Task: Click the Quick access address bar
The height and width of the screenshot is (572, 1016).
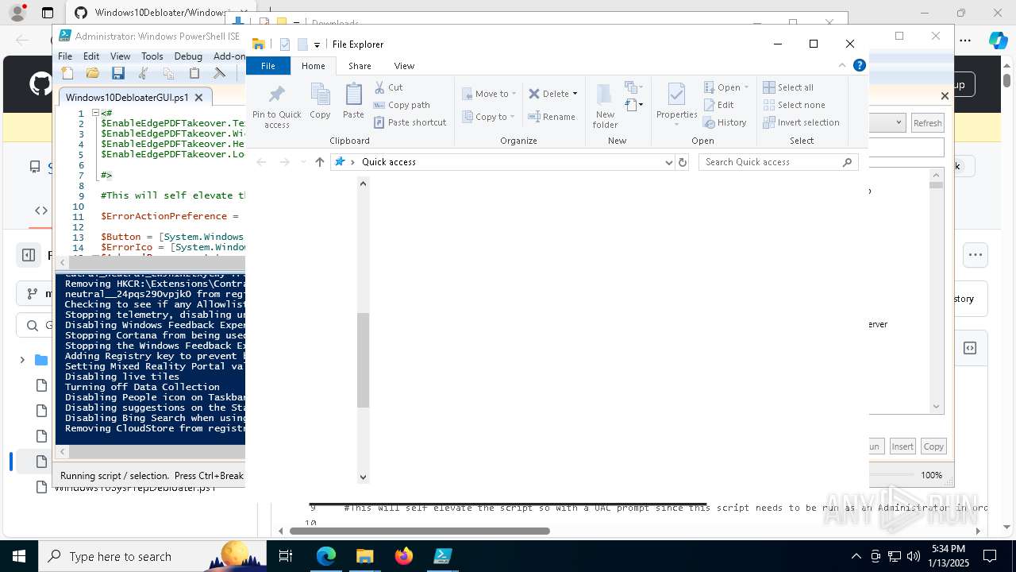Action: click(503, 162)
